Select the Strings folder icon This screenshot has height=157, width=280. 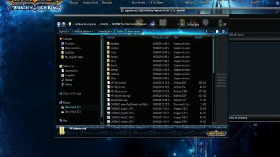(108, 69)
